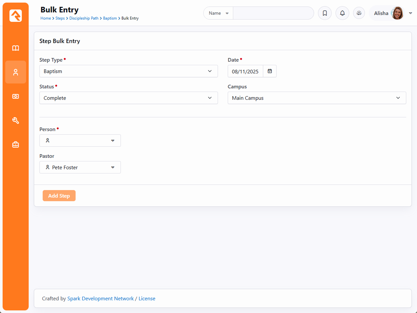
Task: Open the date picker calendar icon
Action: pyautogui.click(x=270, y=71)
